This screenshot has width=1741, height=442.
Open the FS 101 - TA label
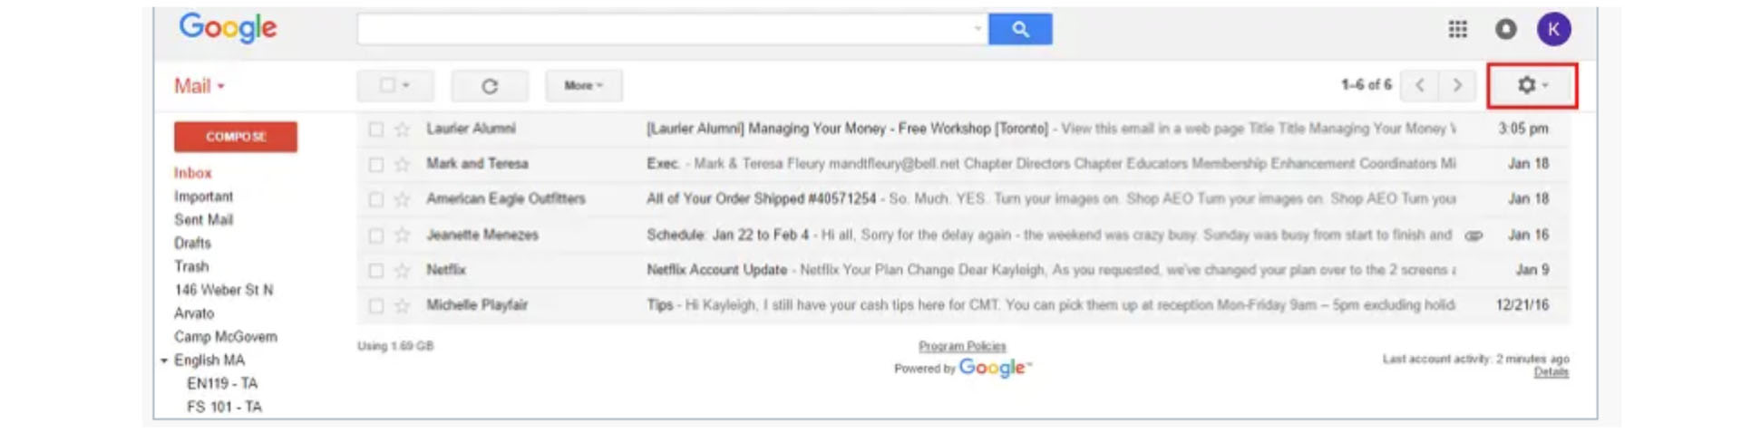224,408
